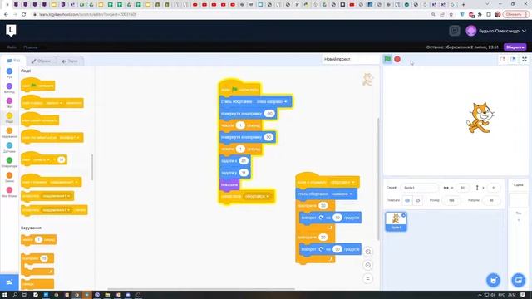This screenshot has width=532, height=299.
Task: Open 'when I receive' dropdown in second script
Action: pyautogui.click(x=342, y=183)
